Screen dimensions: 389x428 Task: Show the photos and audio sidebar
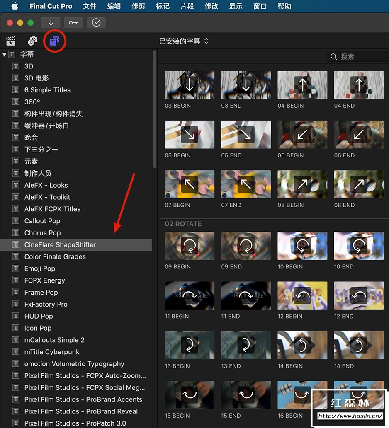pyautogui.click(x=32, y=41)
